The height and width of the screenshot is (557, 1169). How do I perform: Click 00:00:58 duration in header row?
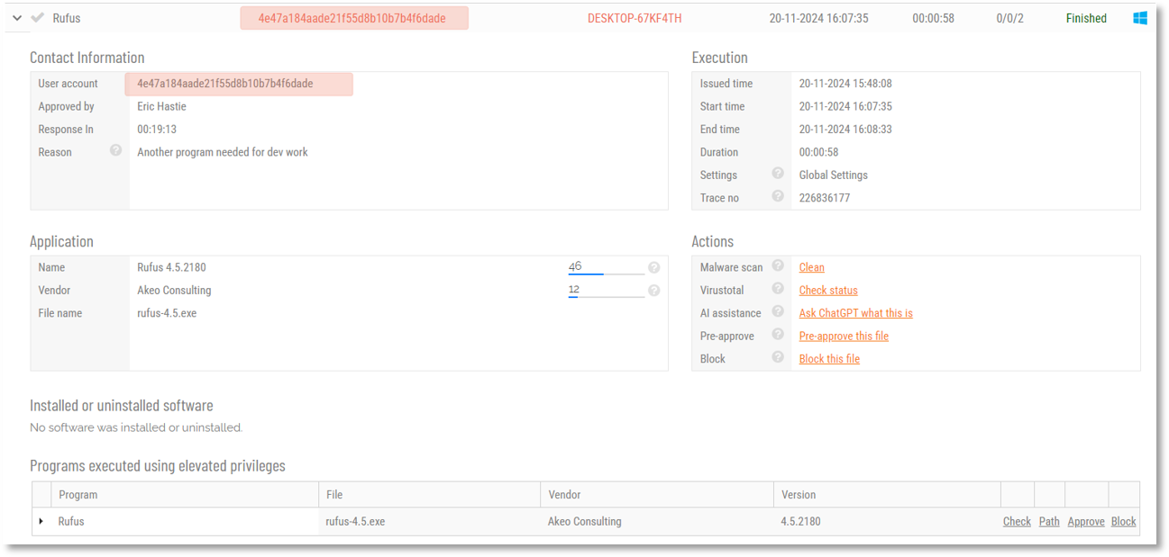(x=933, y=18)
